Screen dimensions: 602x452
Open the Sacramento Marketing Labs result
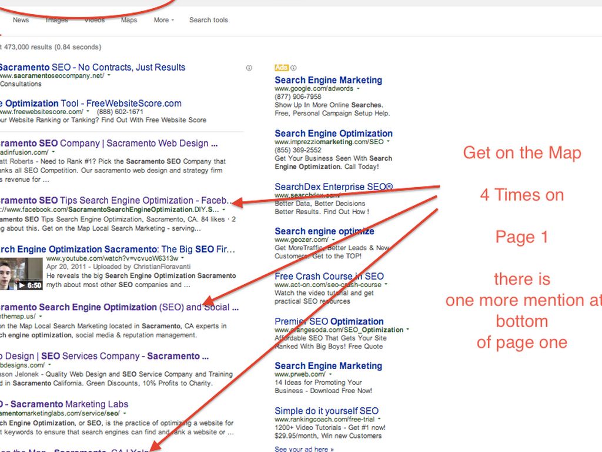pyautogui.click(x=65, y=404)
